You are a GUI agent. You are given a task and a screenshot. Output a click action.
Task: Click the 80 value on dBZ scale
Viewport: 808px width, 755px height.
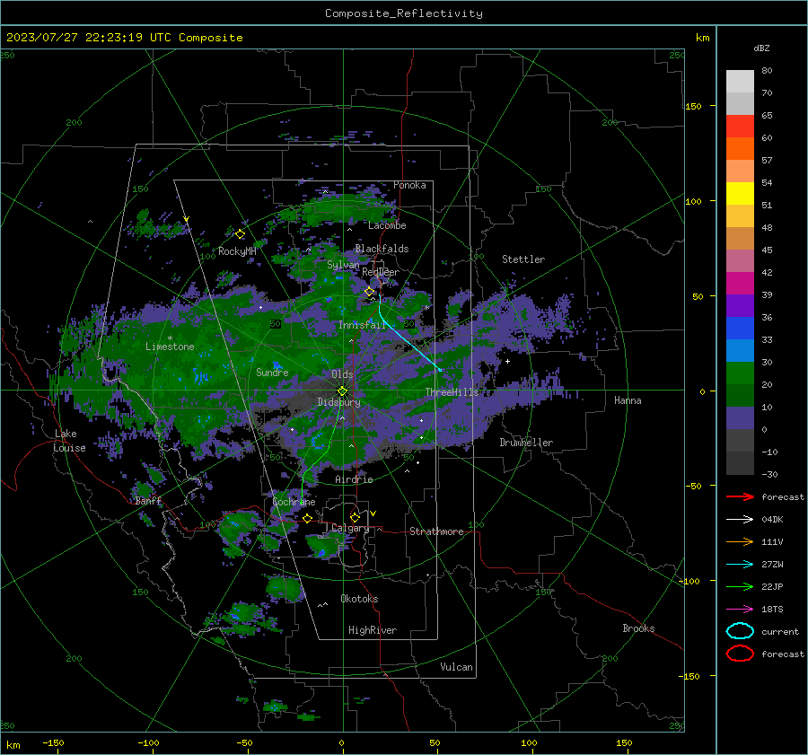[767, 71]
